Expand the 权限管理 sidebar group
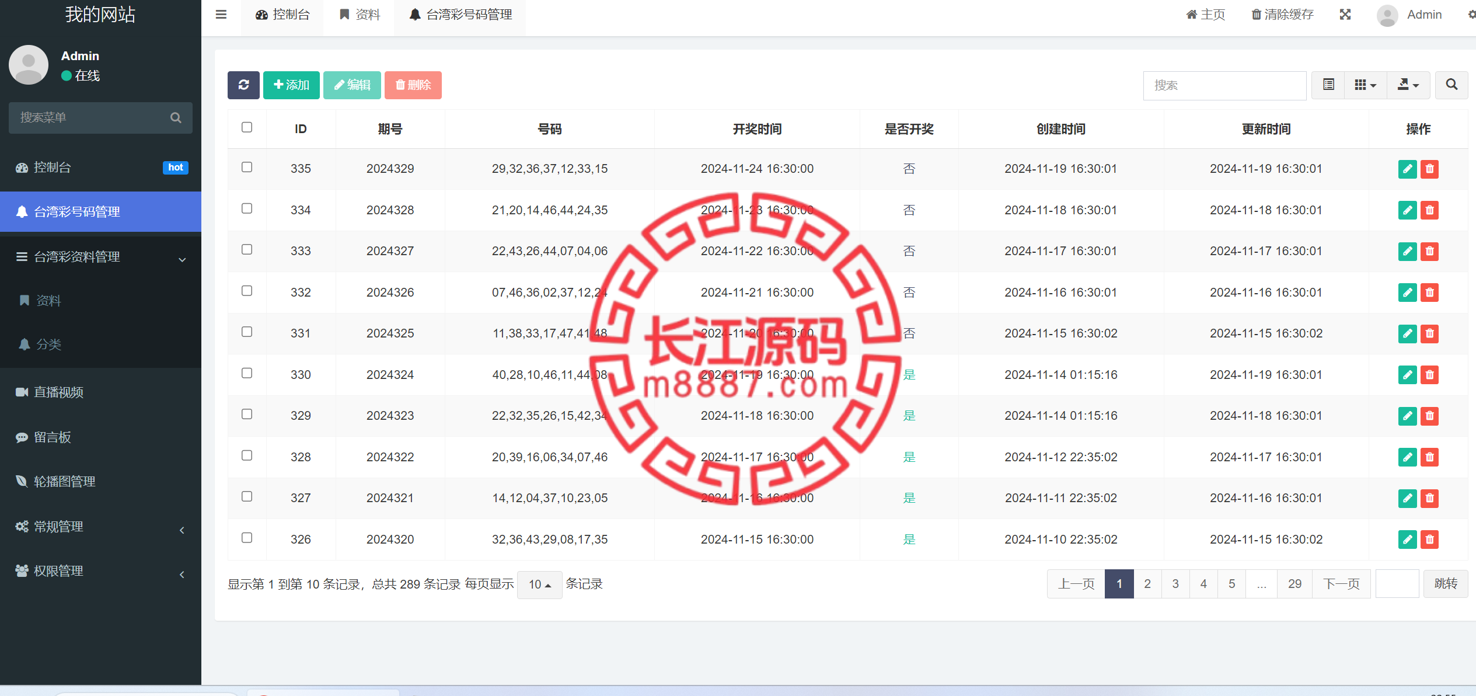Screen dimensions: 1476x696 click(x=100, y=571)
